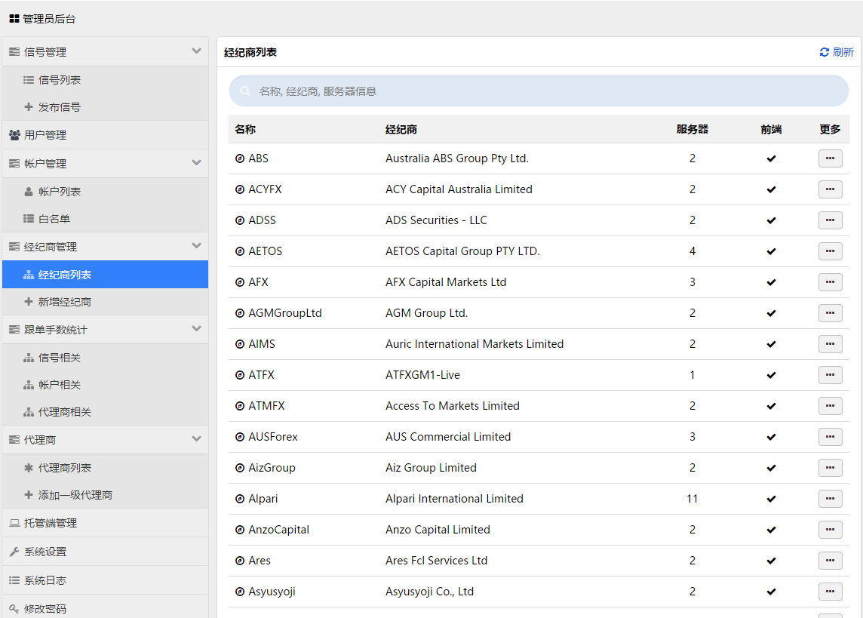The width and height of the screenshot is (863, 618).
Task: Open the 帐户相关 statistics menu item
Action: point(105,385)
